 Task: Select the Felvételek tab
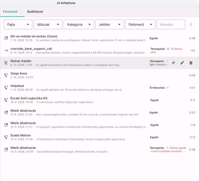10,12
